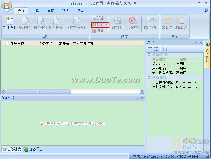The image size is (211, 159).
Task: Click the 任务类型 column header
Action: coord(46,43)
